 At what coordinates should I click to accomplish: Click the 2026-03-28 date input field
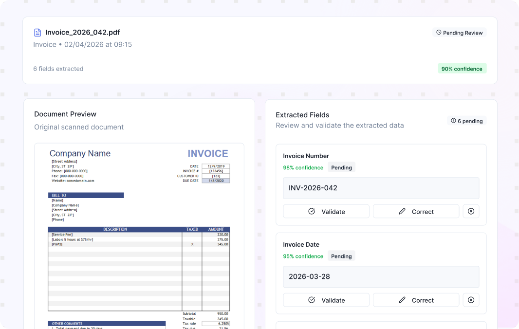(381, 277)
